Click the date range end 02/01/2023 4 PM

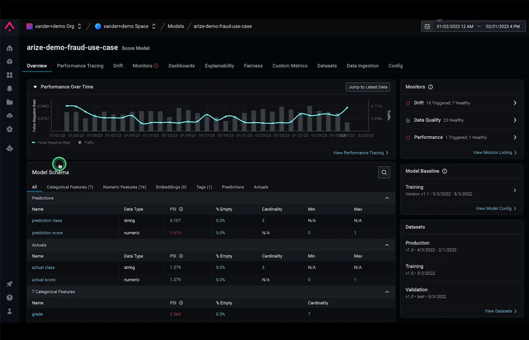point(503,26)
